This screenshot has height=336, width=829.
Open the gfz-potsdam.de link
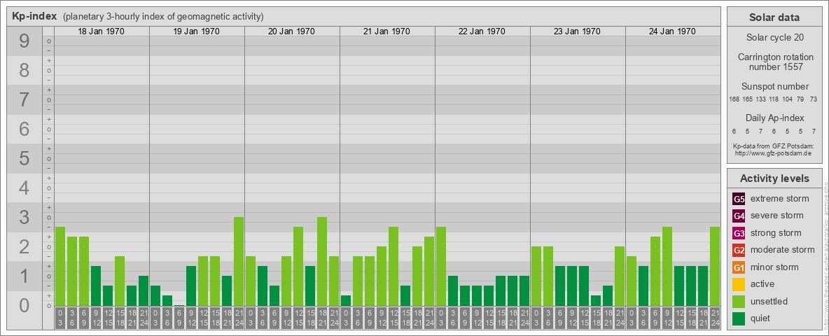pyautogui.click(x=772, y=153)
